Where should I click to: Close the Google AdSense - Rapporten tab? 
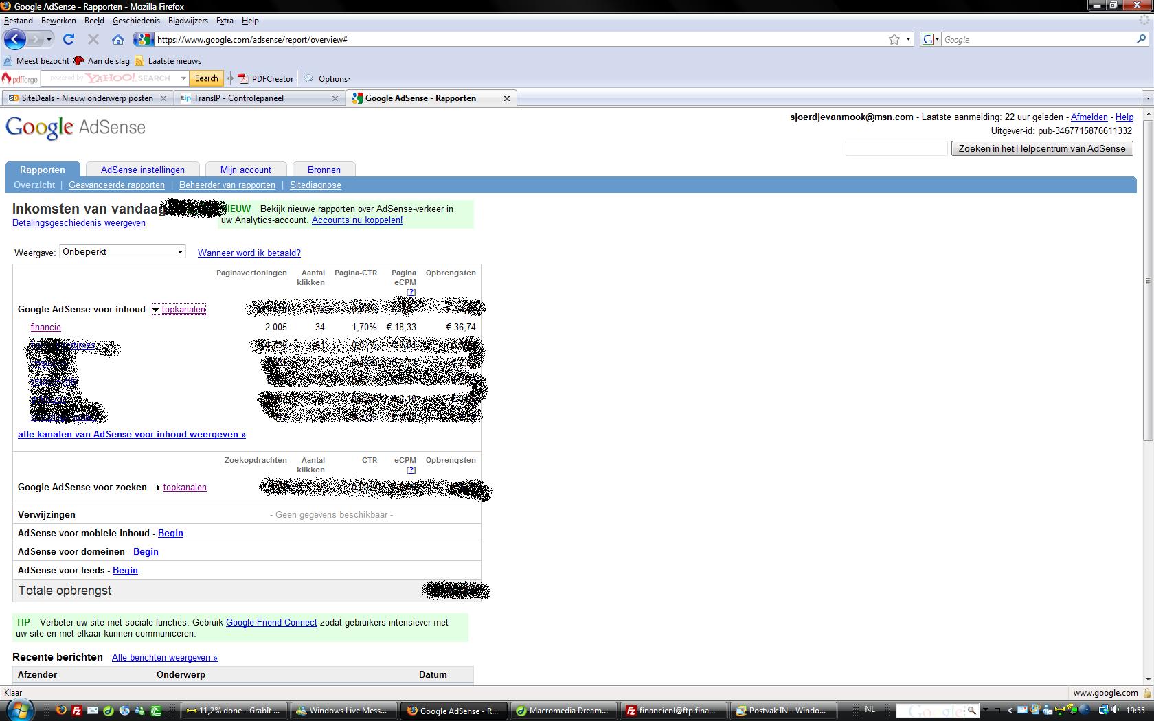point(507,98)
